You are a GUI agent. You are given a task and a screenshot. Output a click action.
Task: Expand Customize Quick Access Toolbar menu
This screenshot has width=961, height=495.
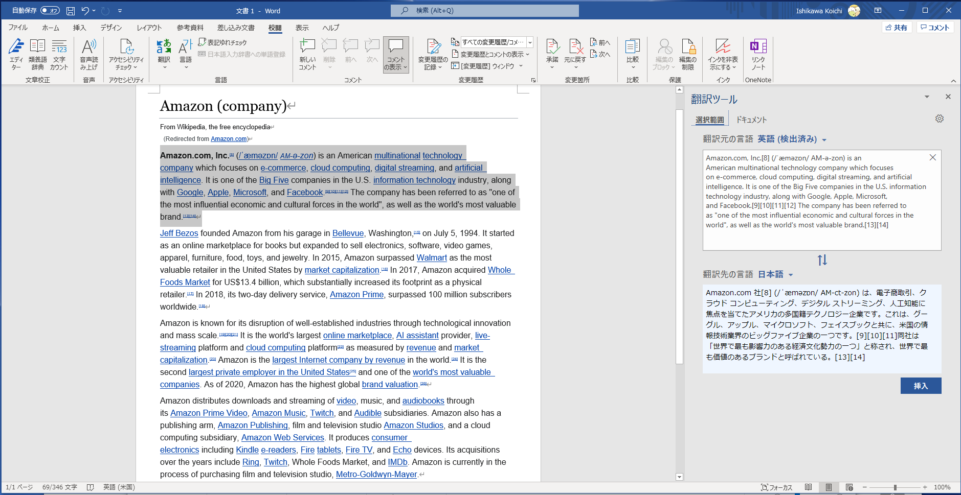point(120,11)
